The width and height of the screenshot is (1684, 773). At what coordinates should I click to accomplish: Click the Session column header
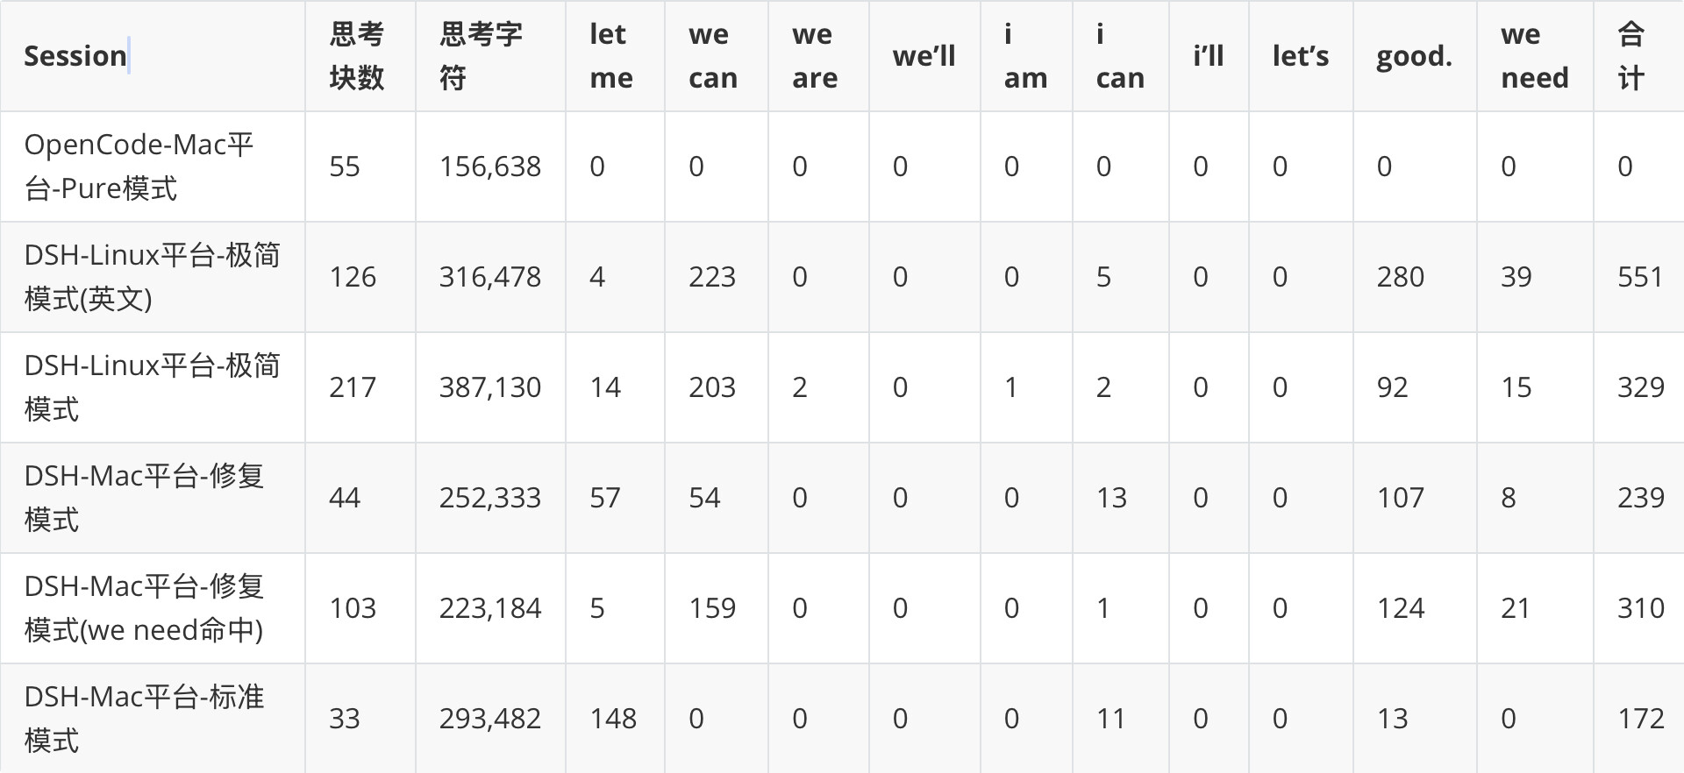(75, 56)
